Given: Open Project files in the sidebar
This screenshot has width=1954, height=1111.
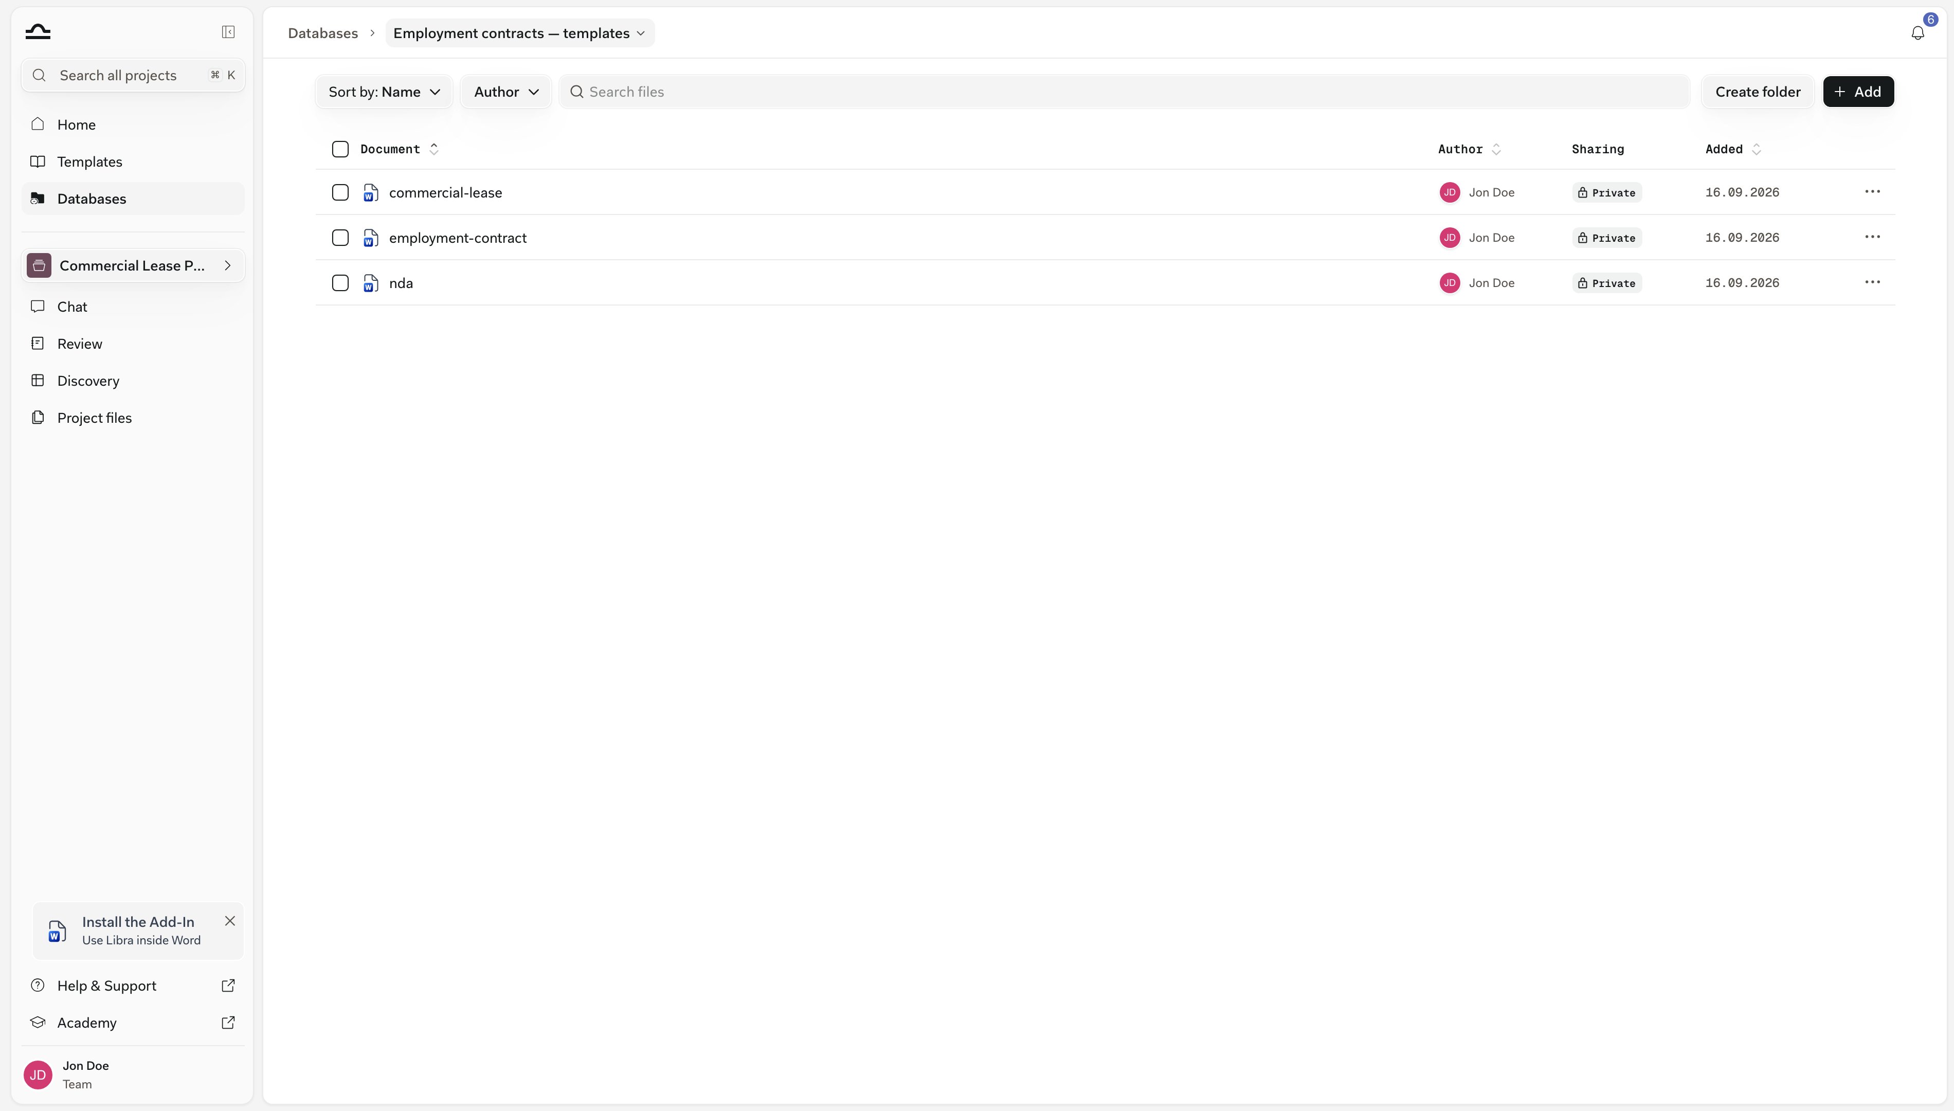Looking at the screenshot, I should point(133,417).
